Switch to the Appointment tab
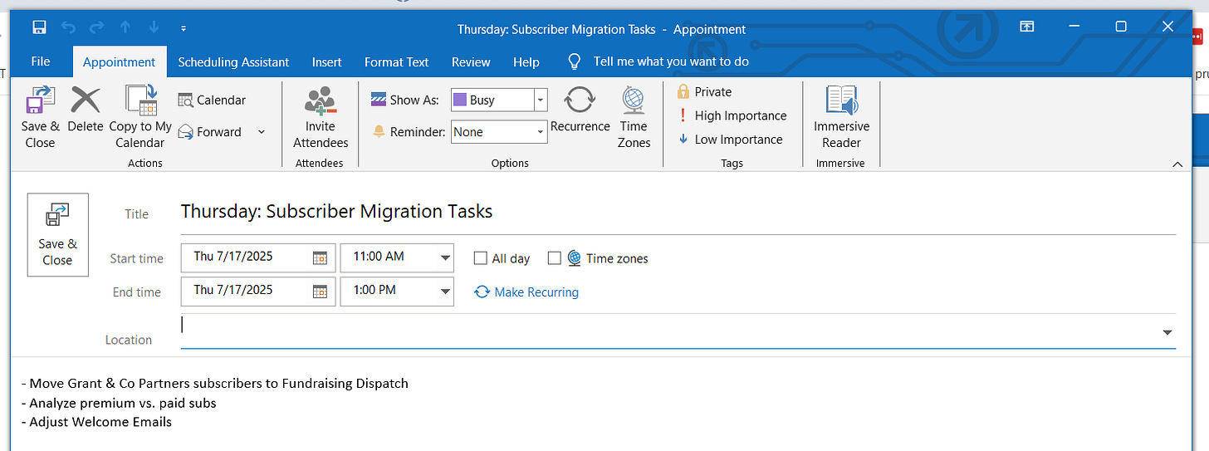Image resolution: width=1209 pixels, height=451 pixels. [x=119, y=61]
